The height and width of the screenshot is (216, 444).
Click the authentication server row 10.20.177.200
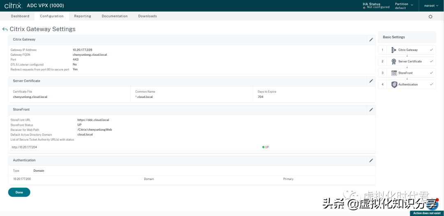192,179
